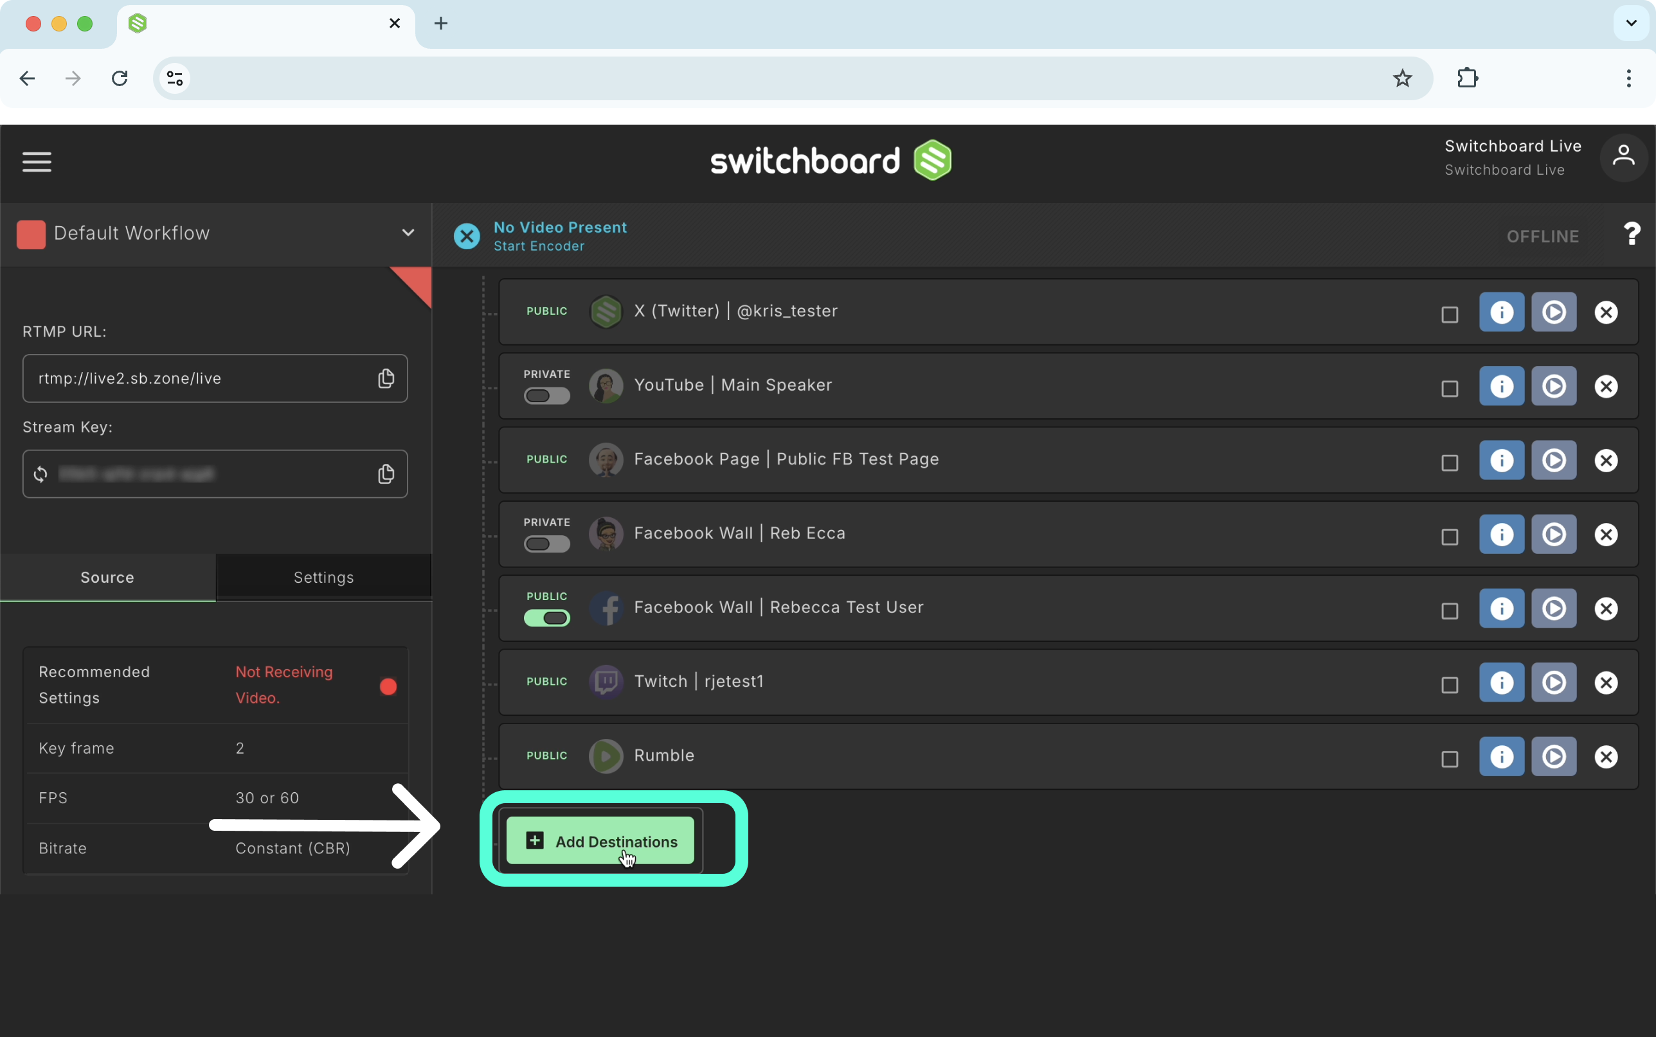This screenshot has width=1656, height=1037.
Task: Click the RTMP URL field
Action: tap(215, 378)
